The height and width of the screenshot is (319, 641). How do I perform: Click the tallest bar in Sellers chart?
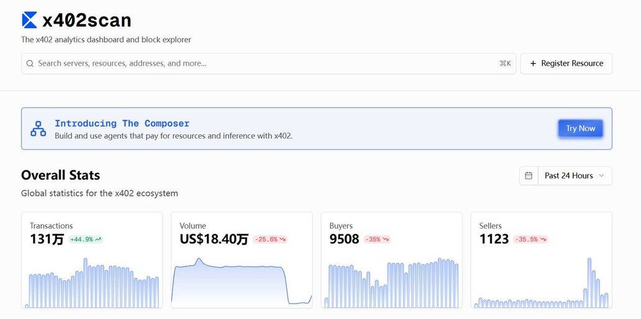click(x=589, y=282)
